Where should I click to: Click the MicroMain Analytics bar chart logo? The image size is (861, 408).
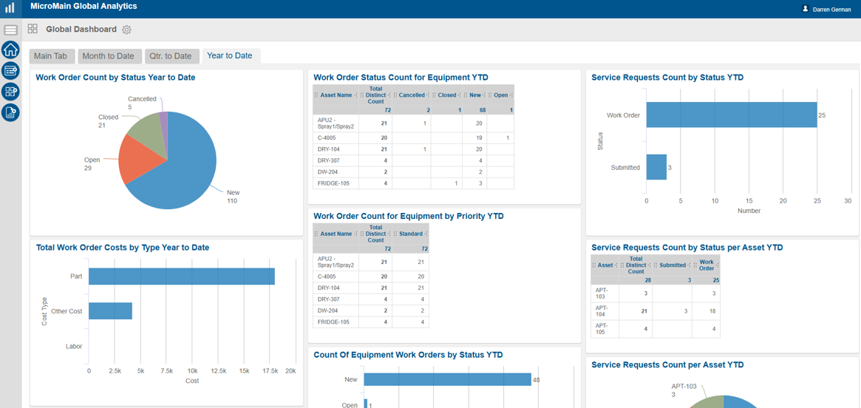(10, 9)
